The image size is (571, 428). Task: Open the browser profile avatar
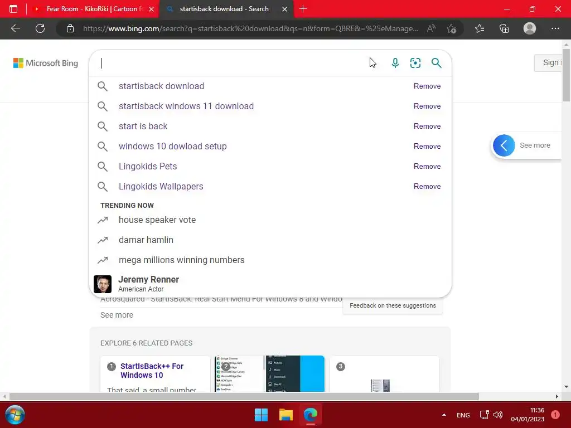pyautogui.click(x=530, y=28)
